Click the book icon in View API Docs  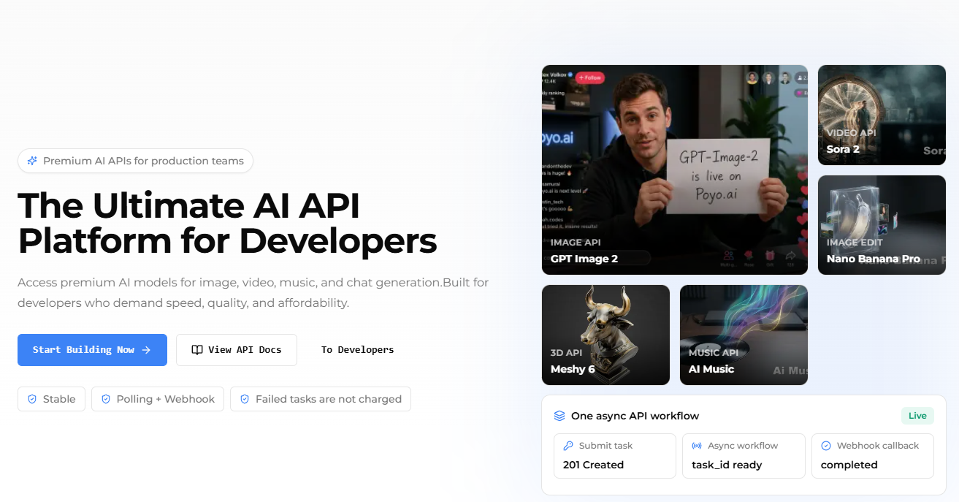tap(197, 350)
